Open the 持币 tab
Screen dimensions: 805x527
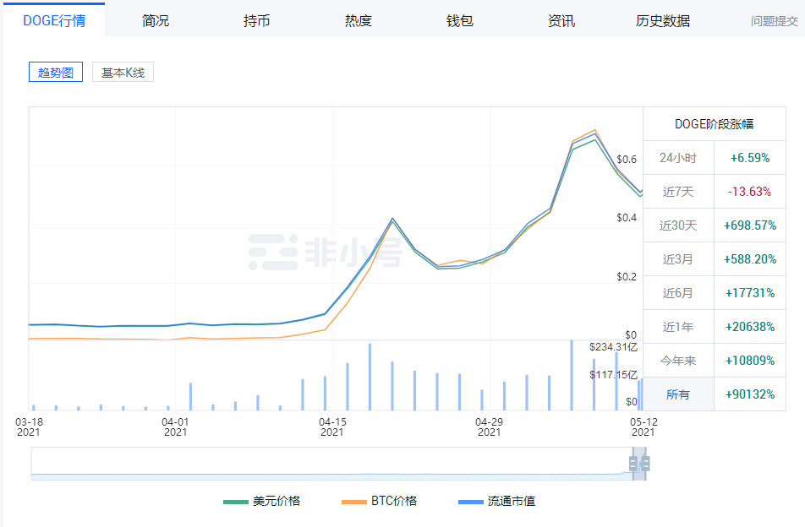point(257,20)
